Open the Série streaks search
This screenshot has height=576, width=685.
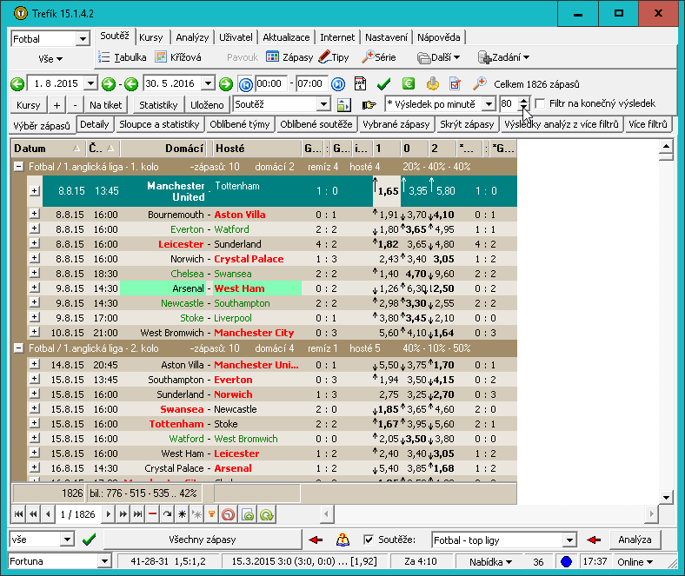[379, 57]
